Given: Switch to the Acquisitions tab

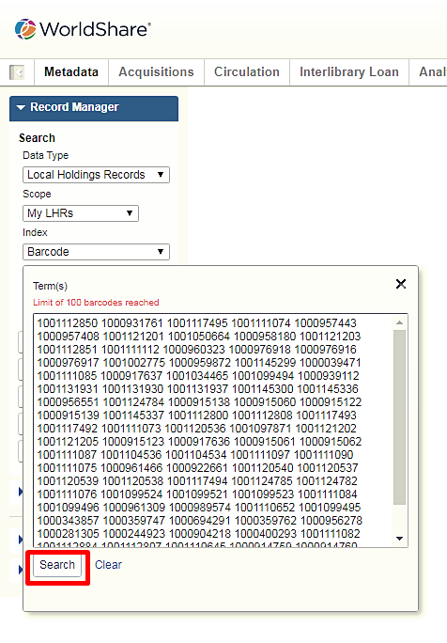Looking at the screenshot, I should click(x=156, y=72).
